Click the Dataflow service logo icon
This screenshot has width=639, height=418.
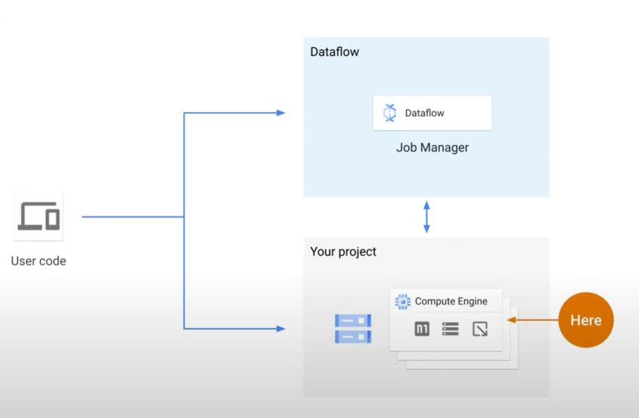coord(389,113)
